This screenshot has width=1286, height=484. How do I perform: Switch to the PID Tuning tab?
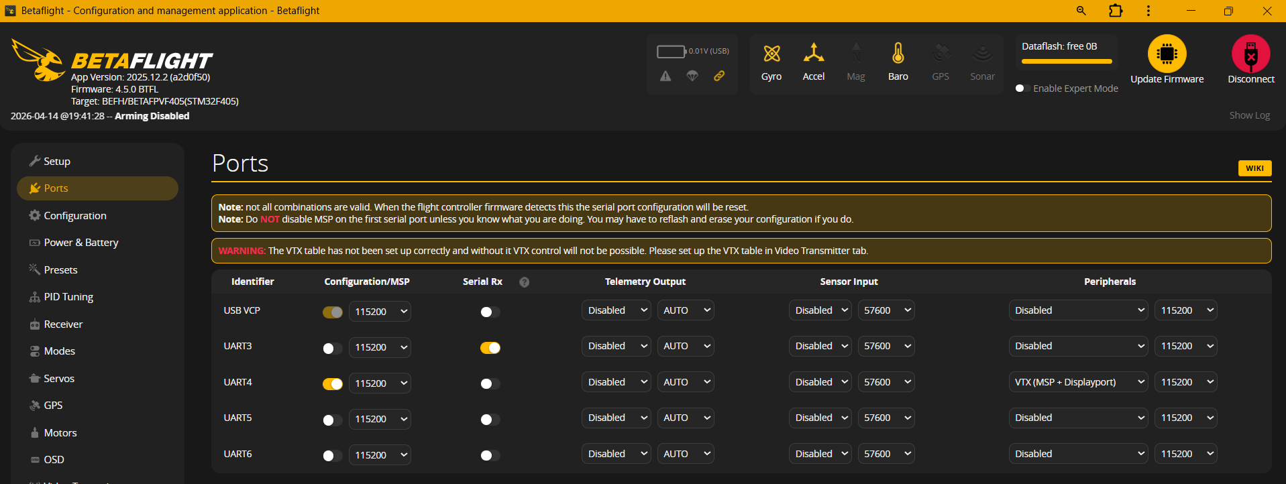(68, 297)
